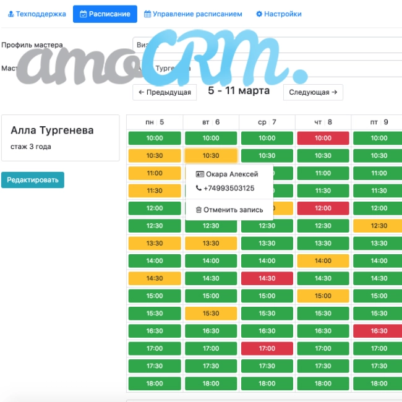The image size is (402, 402).
Task: Select Tuesday 10:00 green slot
Action: coord(211,138)
